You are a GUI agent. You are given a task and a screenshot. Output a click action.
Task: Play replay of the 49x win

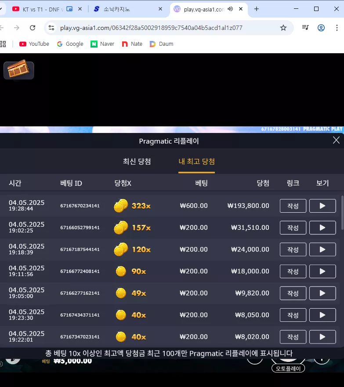pyautogui.click(x=322, y=293)
